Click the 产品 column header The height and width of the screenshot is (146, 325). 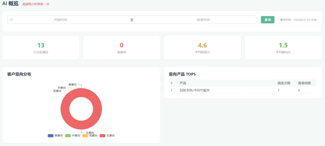[183, 83]
